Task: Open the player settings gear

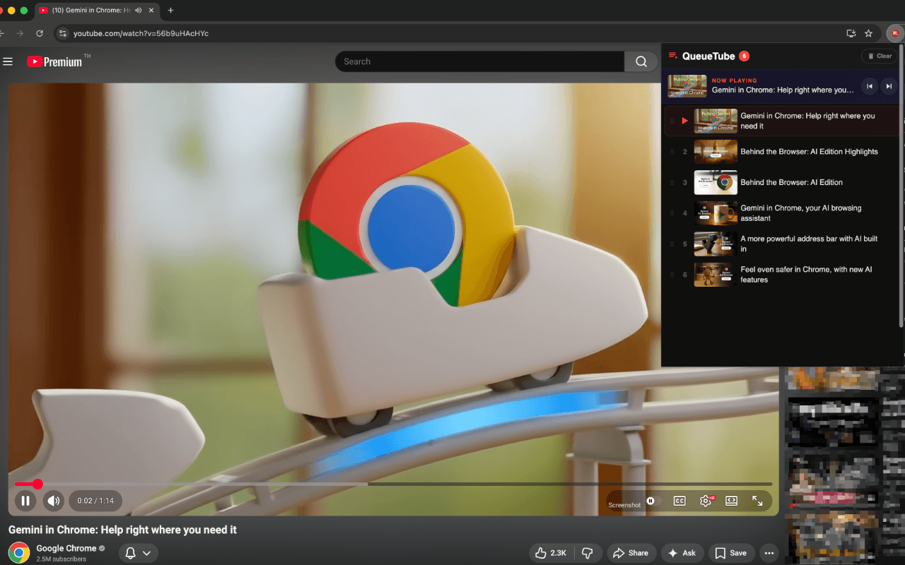Action: pos(706,501)
